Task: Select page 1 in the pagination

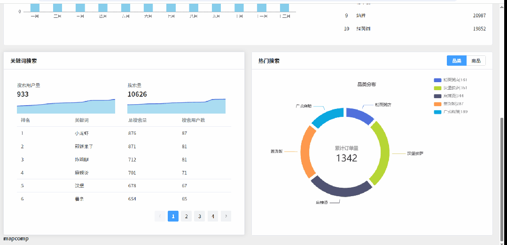Action: pos(173,216)
